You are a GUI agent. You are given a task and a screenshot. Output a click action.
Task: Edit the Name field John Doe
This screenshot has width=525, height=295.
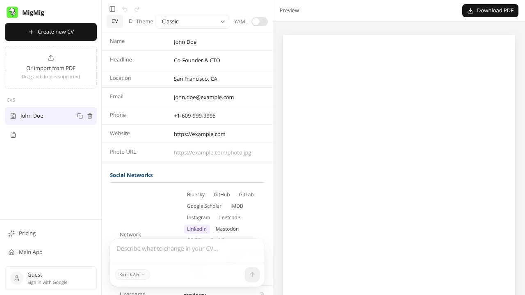[219, 42]
